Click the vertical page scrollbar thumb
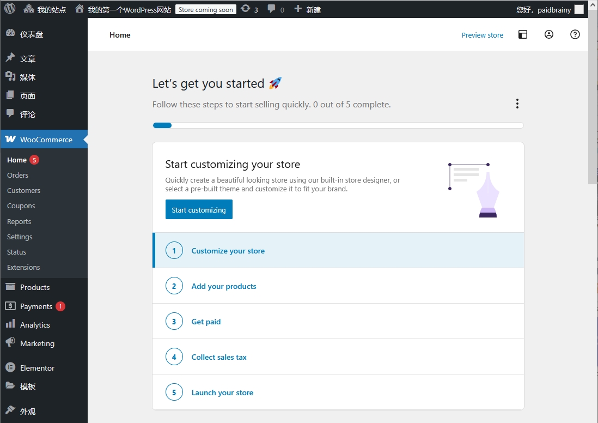The image size is (598, 423). coord(593,98)
